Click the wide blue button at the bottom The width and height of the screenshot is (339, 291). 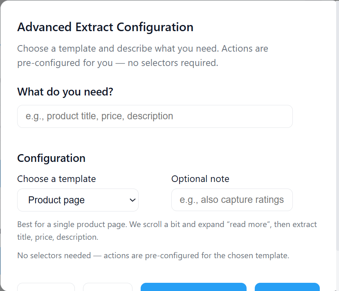coord(193,287)
